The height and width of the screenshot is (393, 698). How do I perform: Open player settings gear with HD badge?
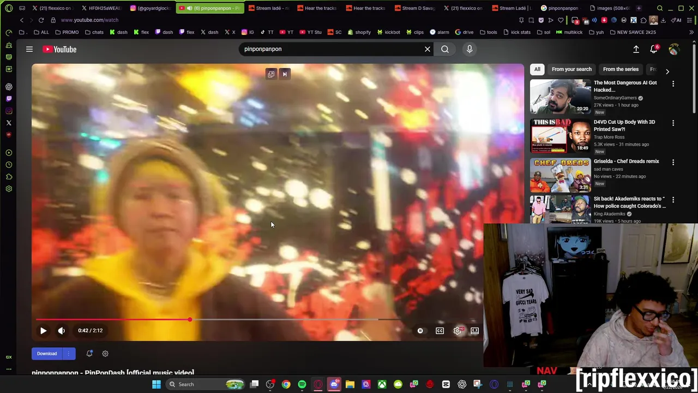(458, 330)
